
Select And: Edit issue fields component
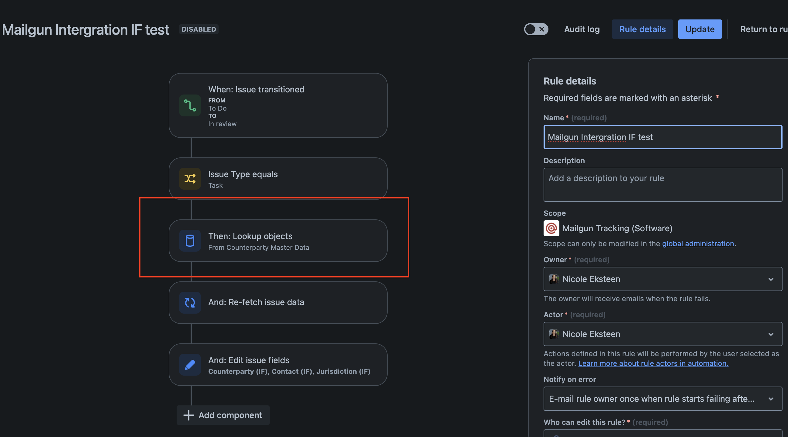click(x=278, y=365)
